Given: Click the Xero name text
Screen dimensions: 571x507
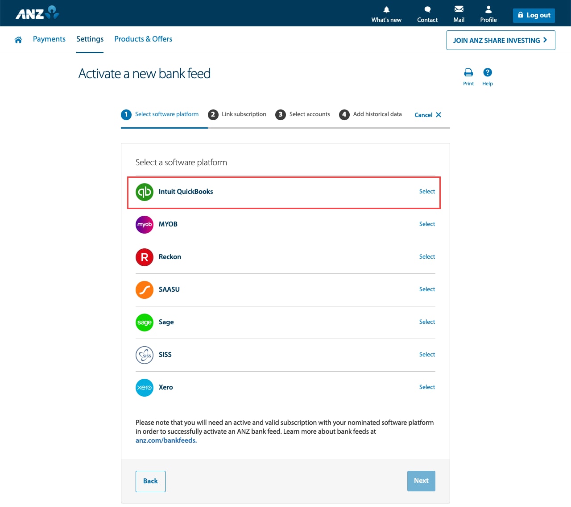Looking at the screenshot, I should [x=166, y=387].
